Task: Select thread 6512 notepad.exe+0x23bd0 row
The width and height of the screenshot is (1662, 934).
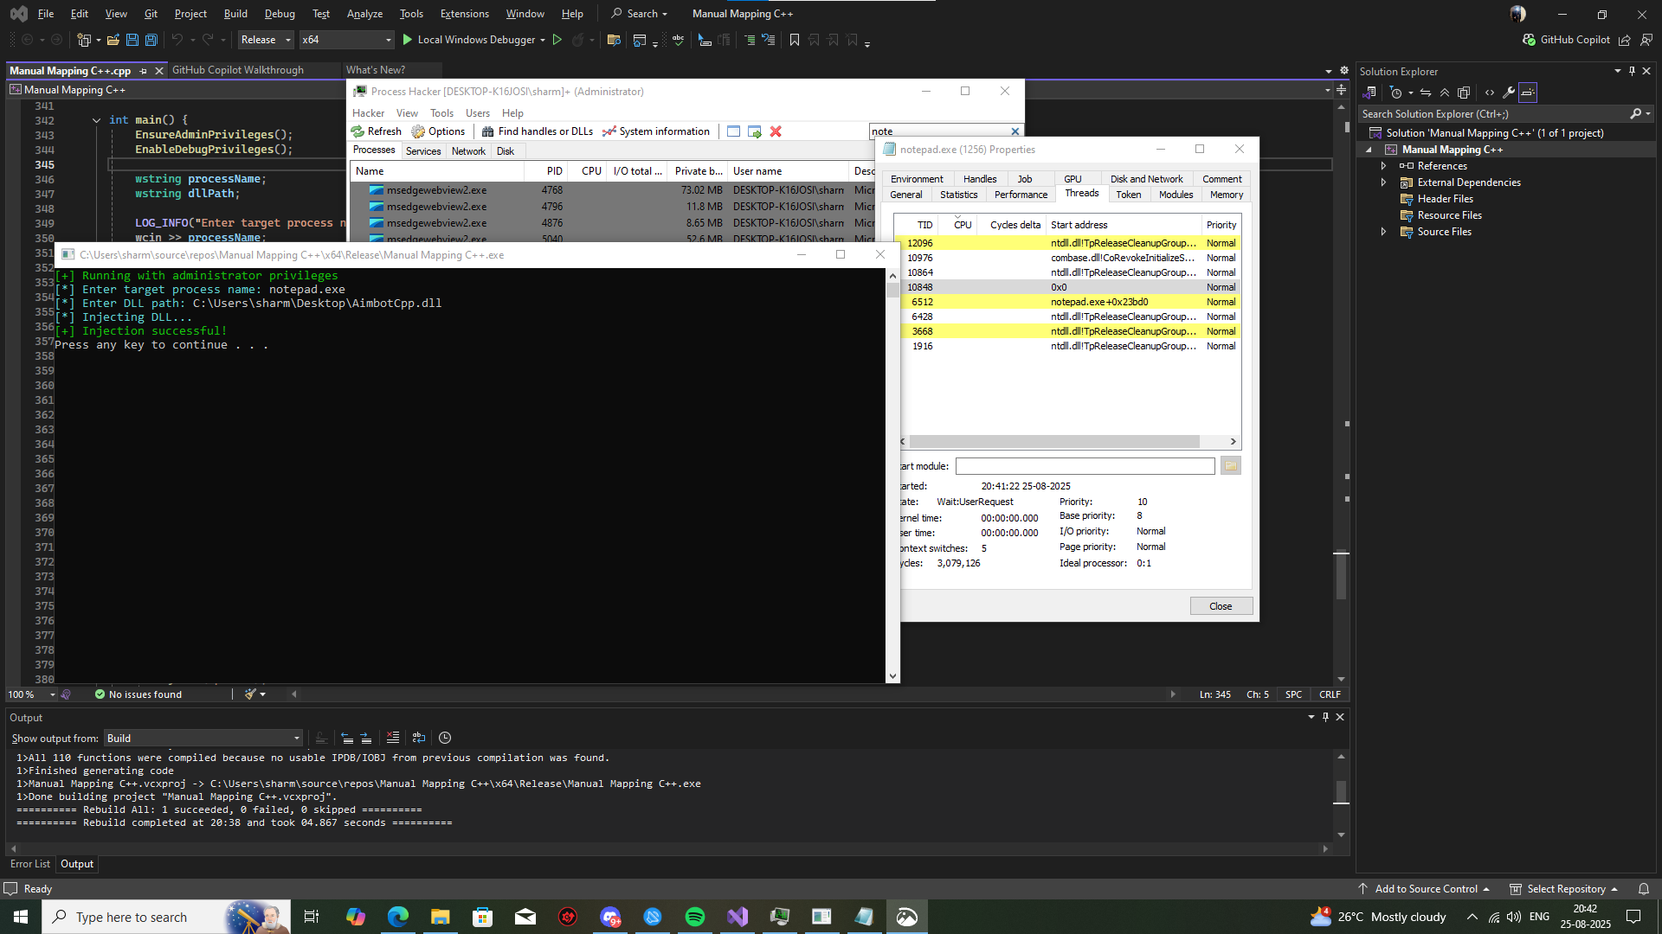Action: click(x=1072, y=302)
